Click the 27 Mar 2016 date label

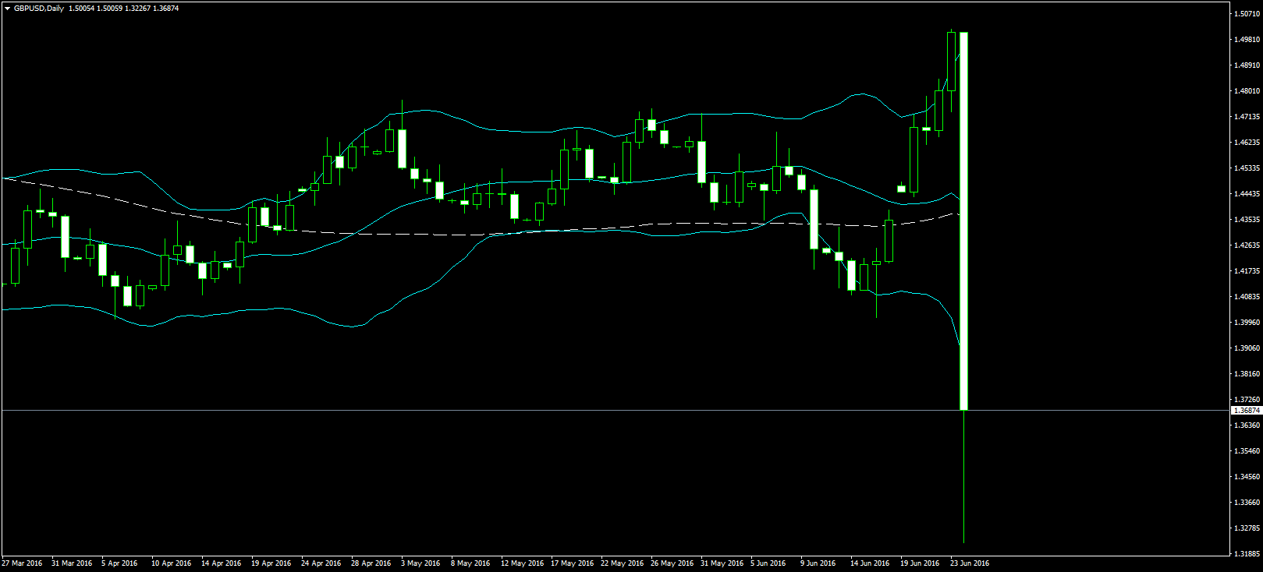(22, 563)
